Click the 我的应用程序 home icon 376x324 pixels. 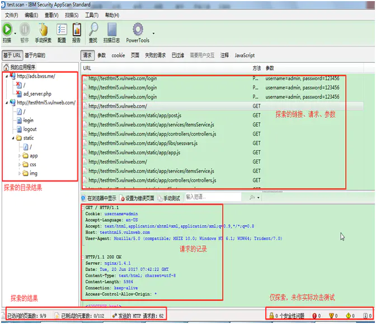pyautogui.click(x=6, y=67)
